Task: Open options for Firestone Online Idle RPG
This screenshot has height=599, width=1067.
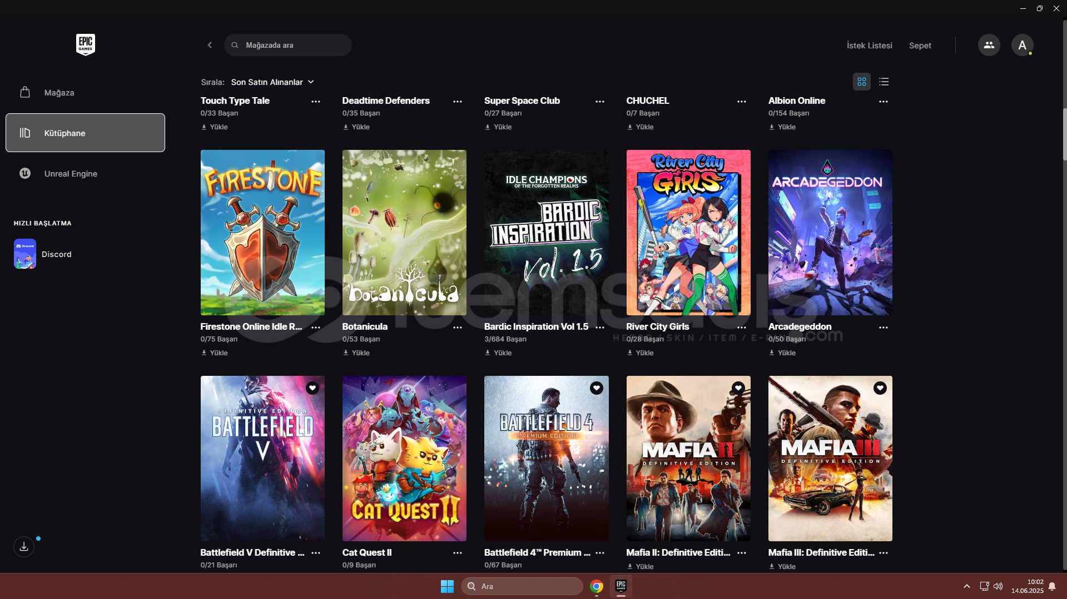Action: point(315,328)
